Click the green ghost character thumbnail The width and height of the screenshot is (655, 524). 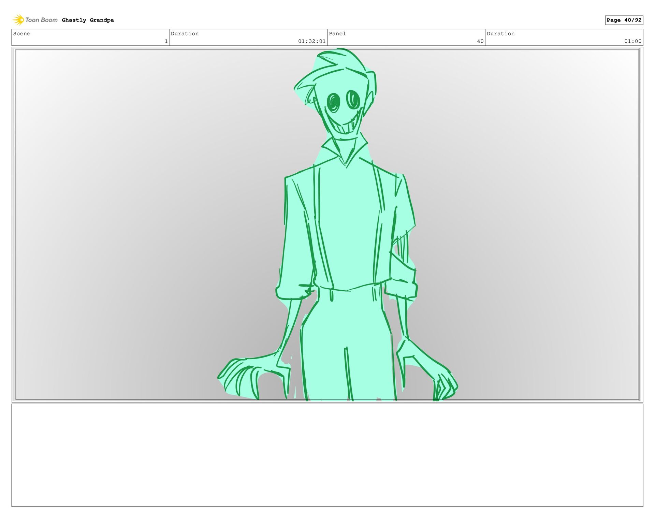point(338,225)
